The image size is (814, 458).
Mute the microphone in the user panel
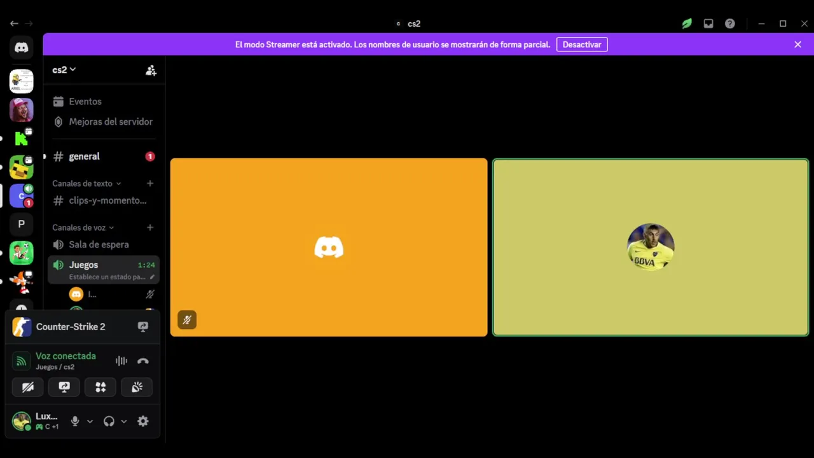pyautogui.click(x=75, y=421)
